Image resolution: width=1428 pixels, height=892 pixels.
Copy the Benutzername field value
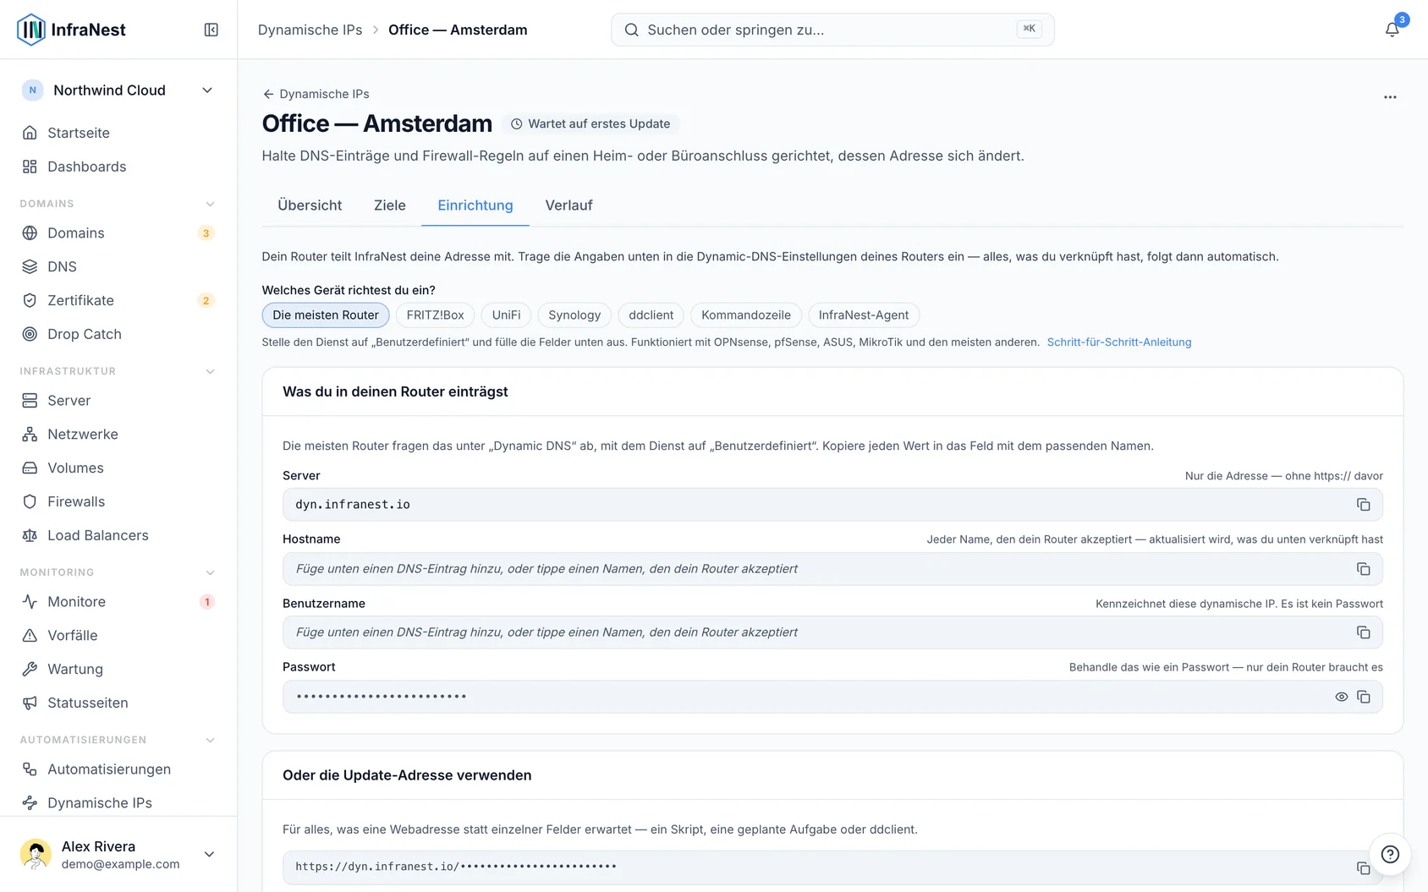coord(1363,632)
